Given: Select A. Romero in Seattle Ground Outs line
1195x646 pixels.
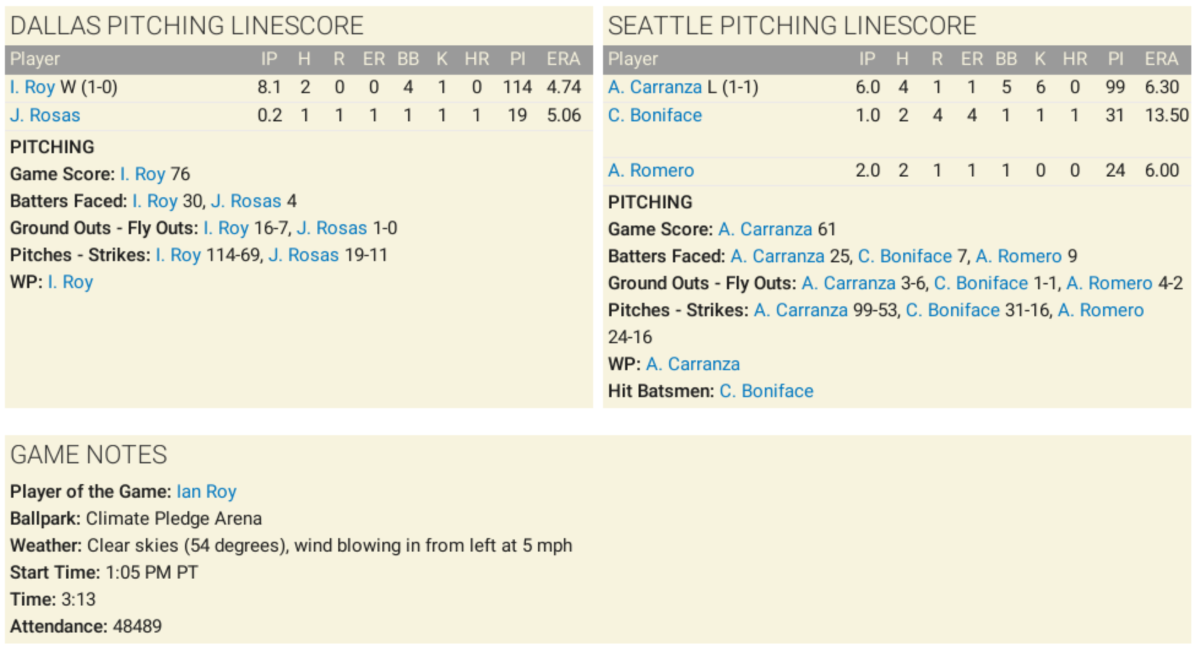Looking at the screenshot, I should tap(1109, 283).
